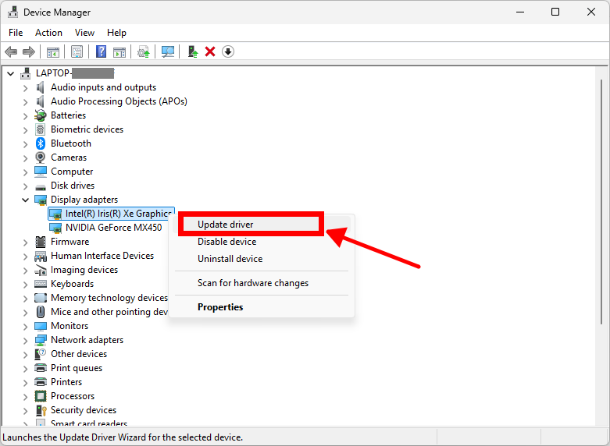Click the scan for hardware changes toolbar icon

pos(168,51)
